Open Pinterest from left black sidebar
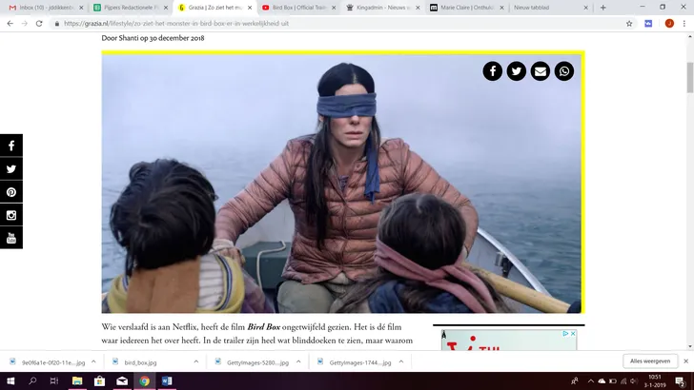 pyautogui.click(x=11, y=192)
